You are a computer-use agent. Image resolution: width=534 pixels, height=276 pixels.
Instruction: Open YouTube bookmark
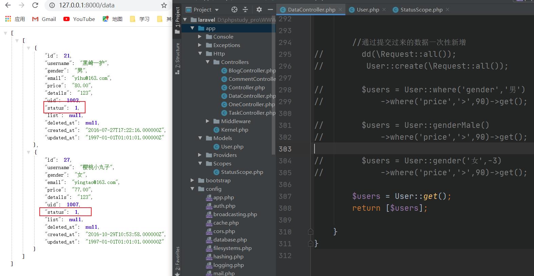coord(79,19)
